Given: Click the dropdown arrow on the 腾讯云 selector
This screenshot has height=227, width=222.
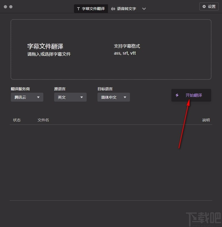Looking at the screenshot, I should [x=38, y=97].
